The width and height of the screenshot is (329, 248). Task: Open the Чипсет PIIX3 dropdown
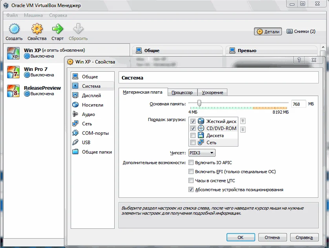click(x=202, y=153)
